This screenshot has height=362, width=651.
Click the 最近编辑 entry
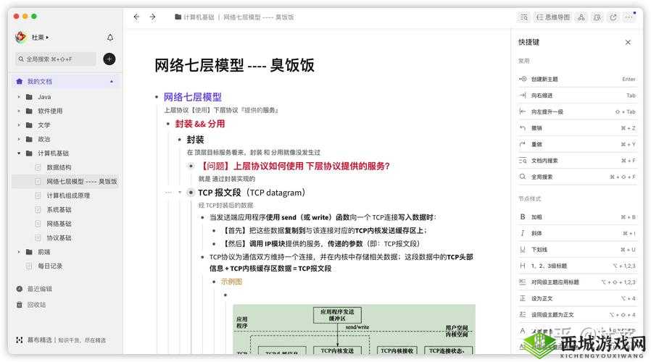click(x=40, y=289)
